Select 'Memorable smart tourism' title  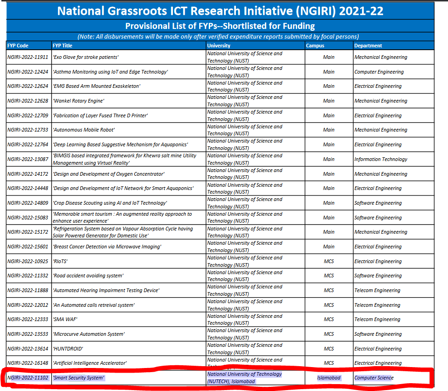[122, 218]
